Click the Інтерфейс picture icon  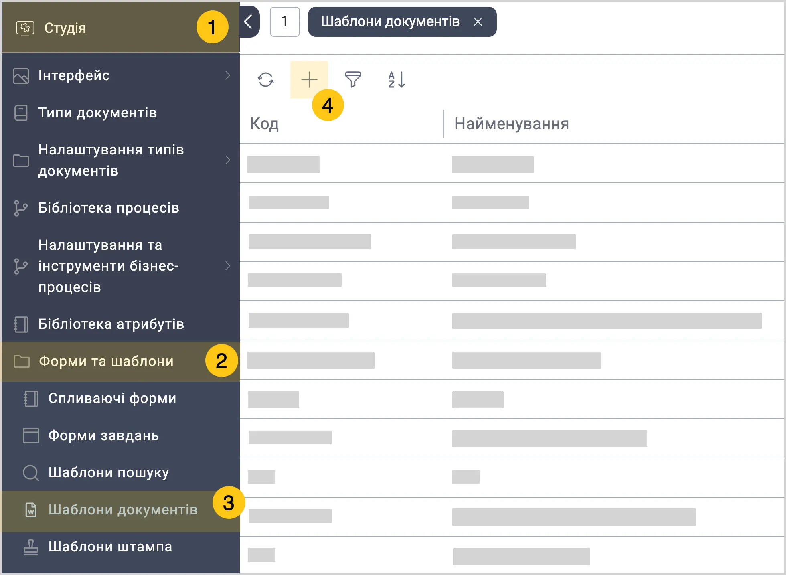(21, 76)
